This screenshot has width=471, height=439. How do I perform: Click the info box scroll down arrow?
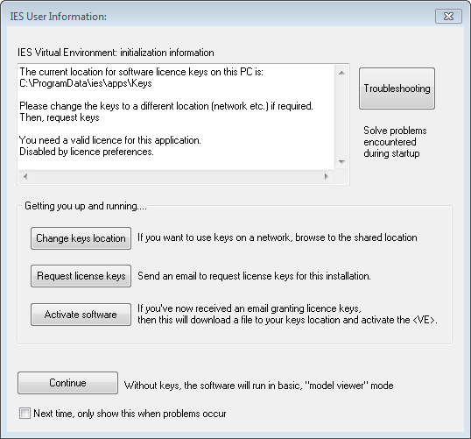click(341, 162)
